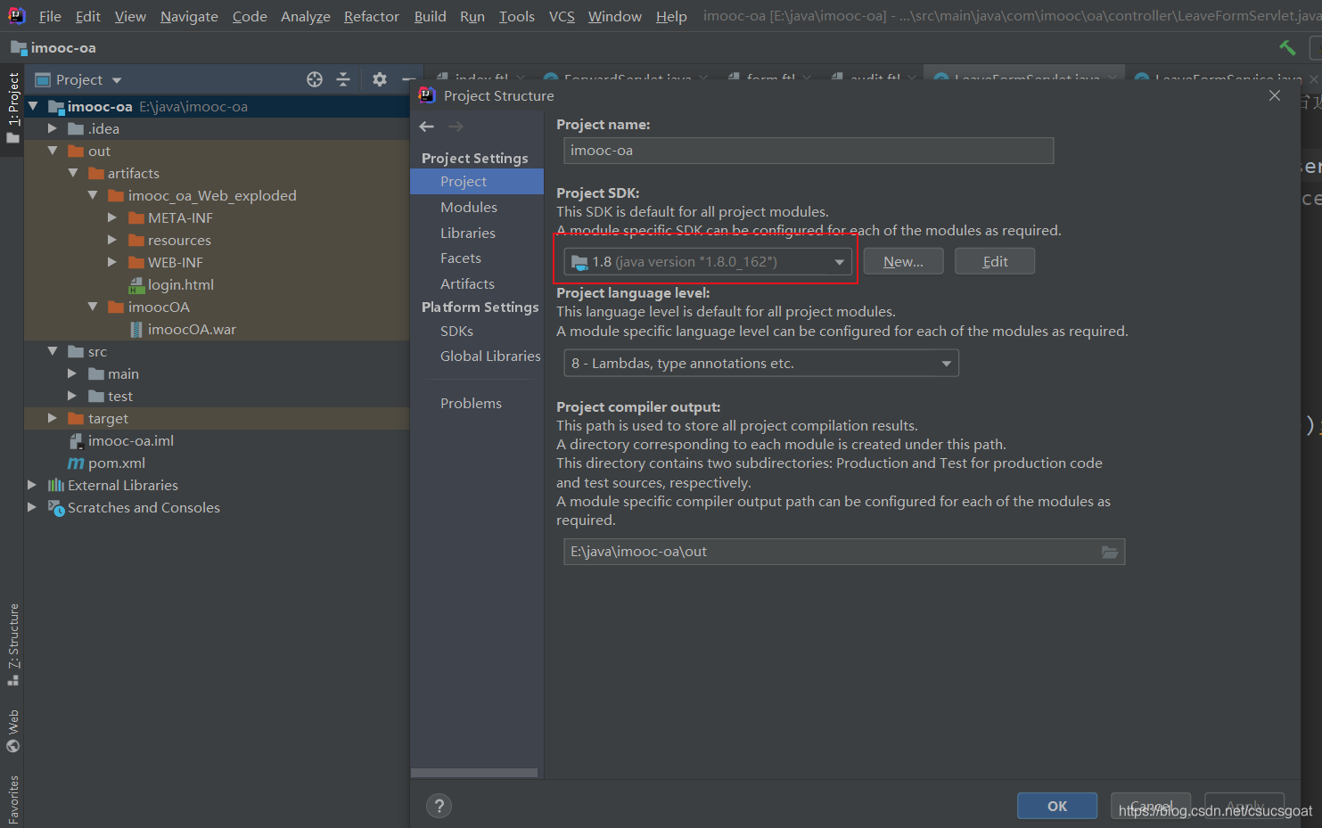Open the Project SDK dropdown
The width and height of the screenshot is (1322, 828).
838,260
